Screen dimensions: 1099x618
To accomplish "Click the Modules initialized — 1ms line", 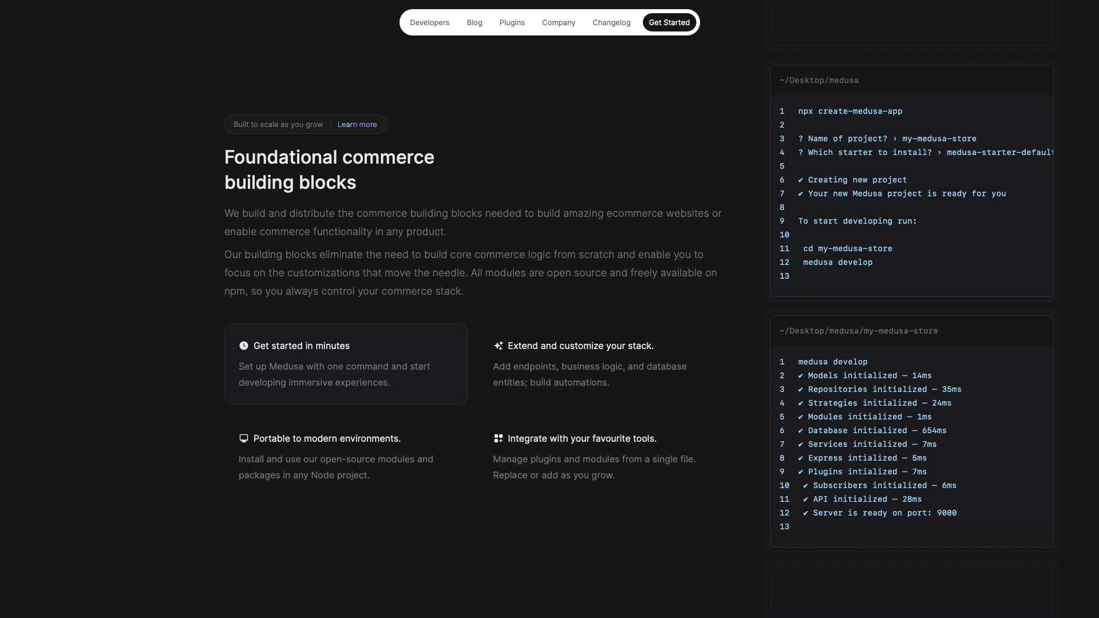I will point(865,417).
